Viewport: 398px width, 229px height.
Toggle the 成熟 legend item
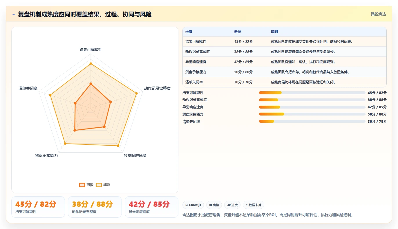coord(103,185)
